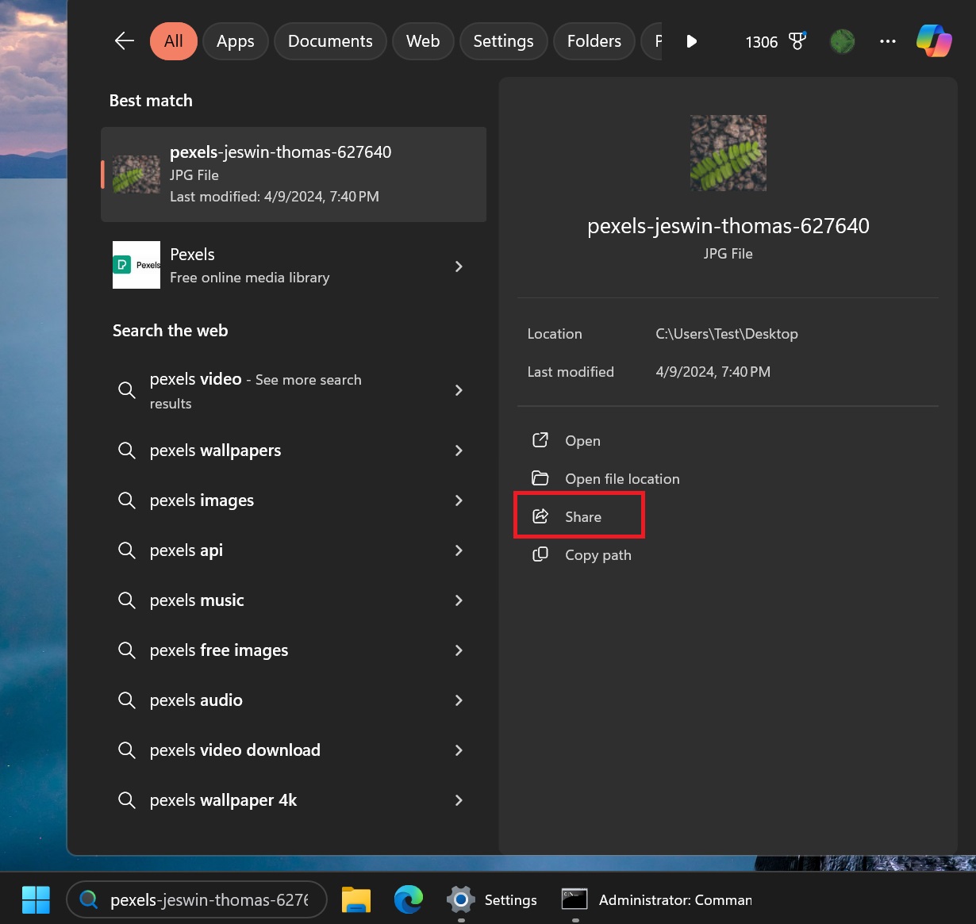Expand the pexels wallpapers suggestion chevron
976x924 pixels.
(459, 450)
